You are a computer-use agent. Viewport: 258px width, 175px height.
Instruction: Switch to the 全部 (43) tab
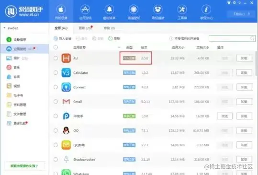(61, 28)
